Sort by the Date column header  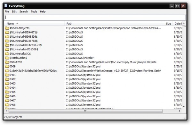(177, 24)
